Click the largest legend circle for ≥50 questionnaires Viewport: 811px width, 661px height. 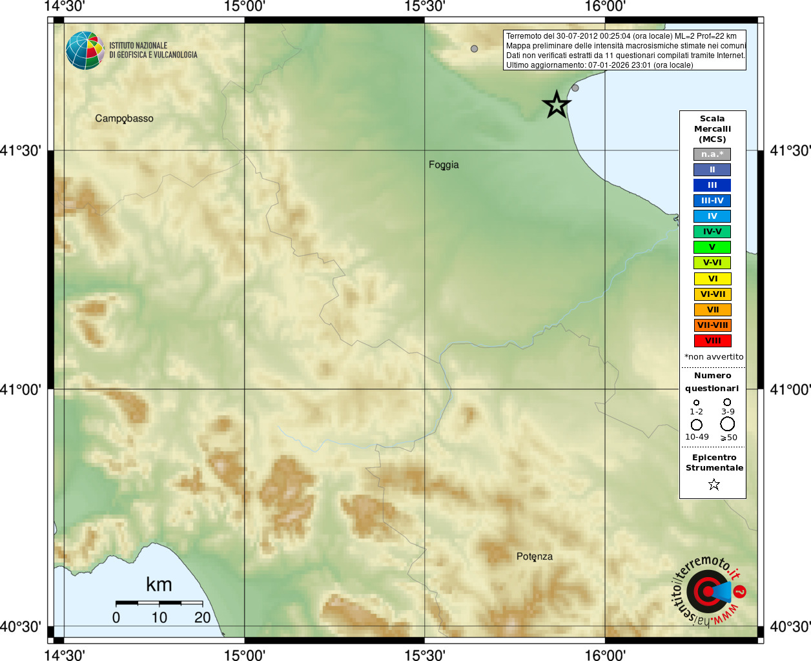pos(728,424)
